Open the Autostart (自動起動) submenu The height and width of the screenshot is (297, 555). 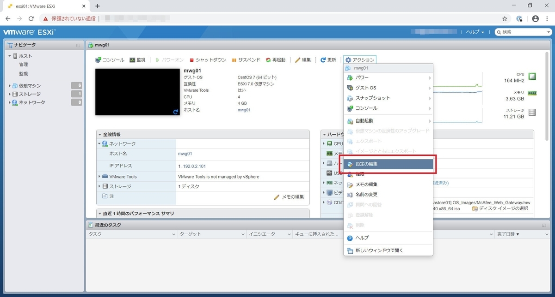click(388, 121)
